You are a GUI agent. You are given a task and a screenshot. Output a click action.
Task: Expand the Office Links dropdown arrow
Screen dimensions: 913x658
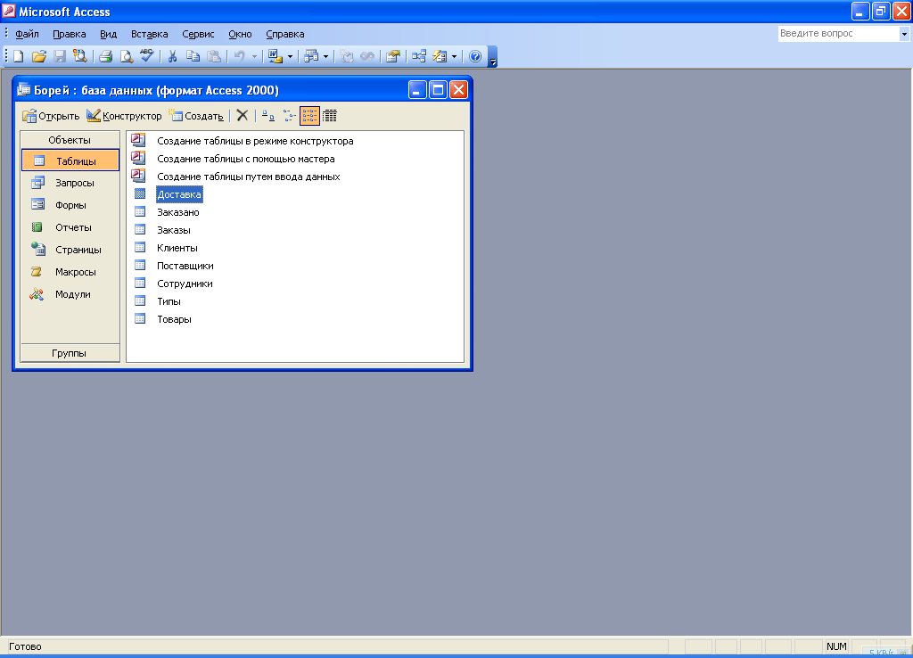(x=290, y=56)
